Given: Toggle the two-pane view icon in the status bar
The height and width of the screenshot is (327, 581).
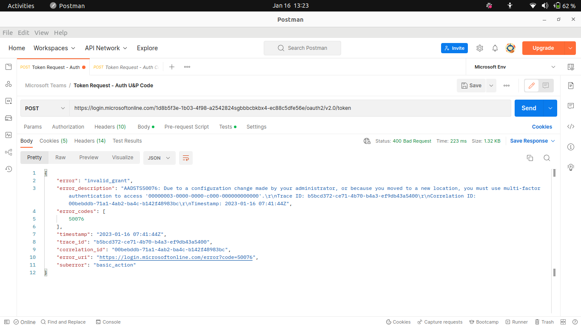Looking at the screenshot, I should [x=563, y=322].
